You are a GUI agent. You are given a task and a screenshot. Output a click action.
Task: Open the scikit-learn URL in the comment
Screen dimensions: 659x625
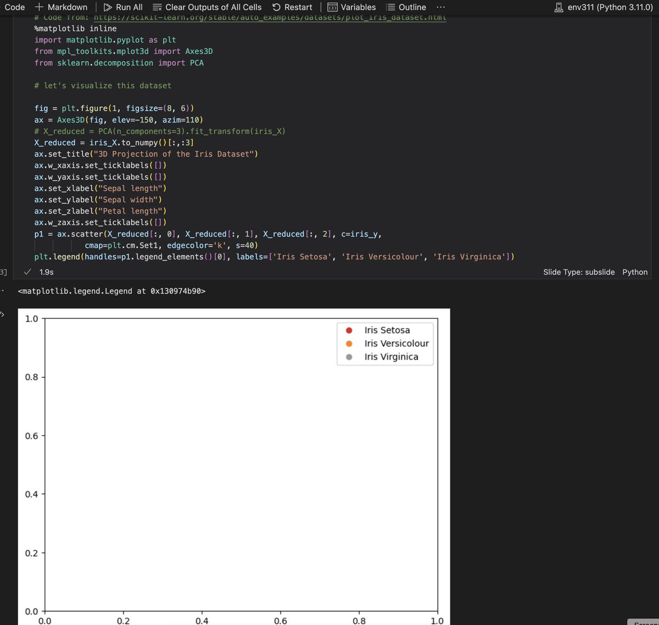point(270,17)
